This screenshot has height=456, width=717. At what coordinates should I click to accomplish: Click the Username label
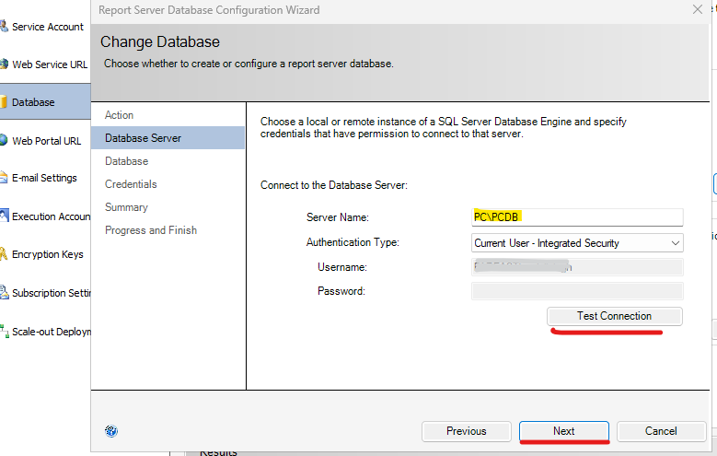tap(342, 267)
